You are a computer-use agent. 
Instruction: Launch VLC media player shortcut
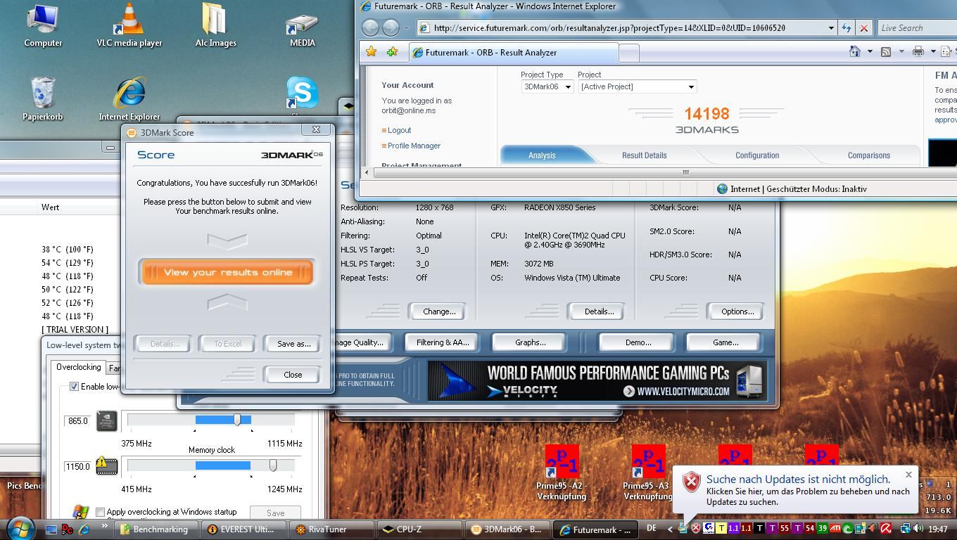pos(129,25)
